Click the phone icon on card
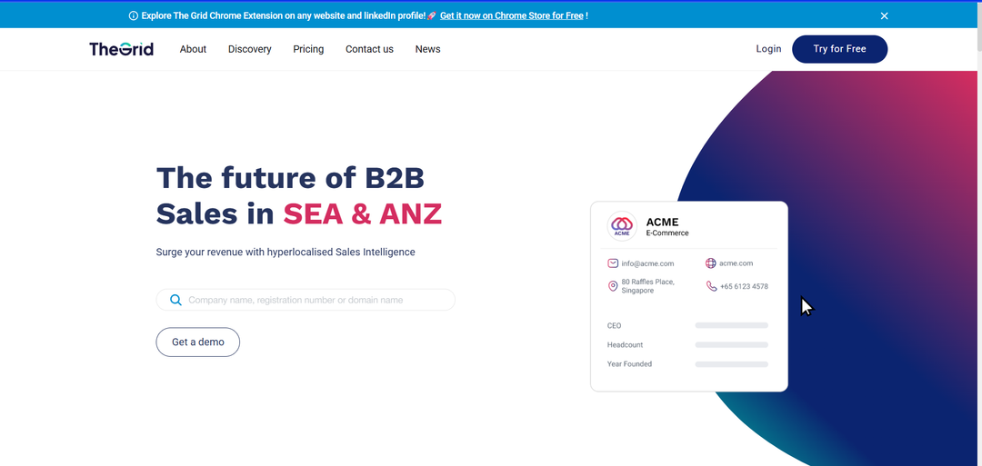The image size is (982, 466). click(711, 286)
